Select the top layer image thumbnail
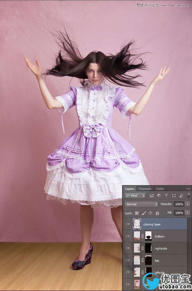 click(x=137, y=260)
